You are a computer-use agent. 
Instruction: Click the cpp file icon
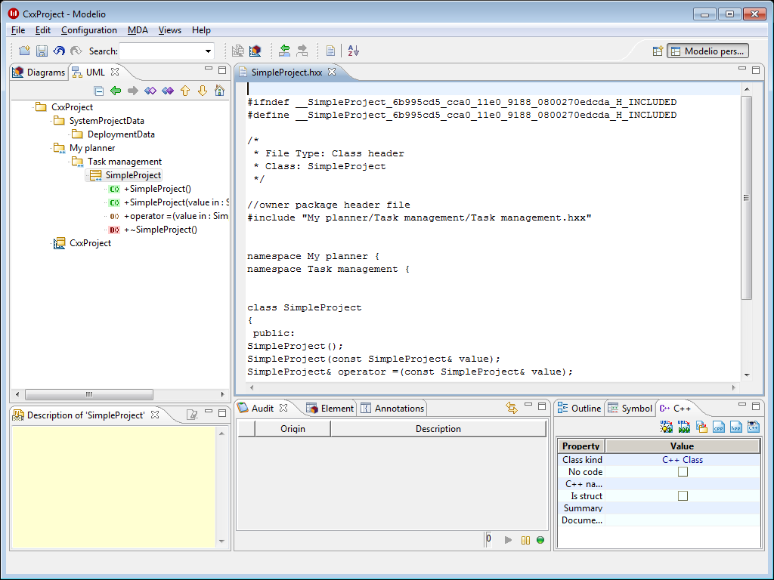point(719,427)
